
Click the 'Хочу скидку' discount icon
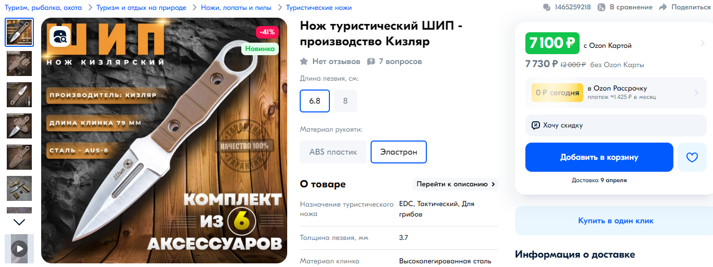535,125
